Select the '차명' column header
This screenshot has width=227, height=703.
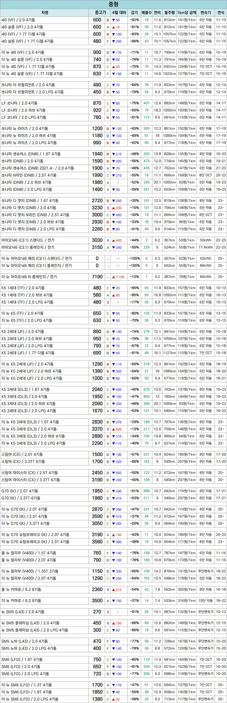[x=44, y=13]
